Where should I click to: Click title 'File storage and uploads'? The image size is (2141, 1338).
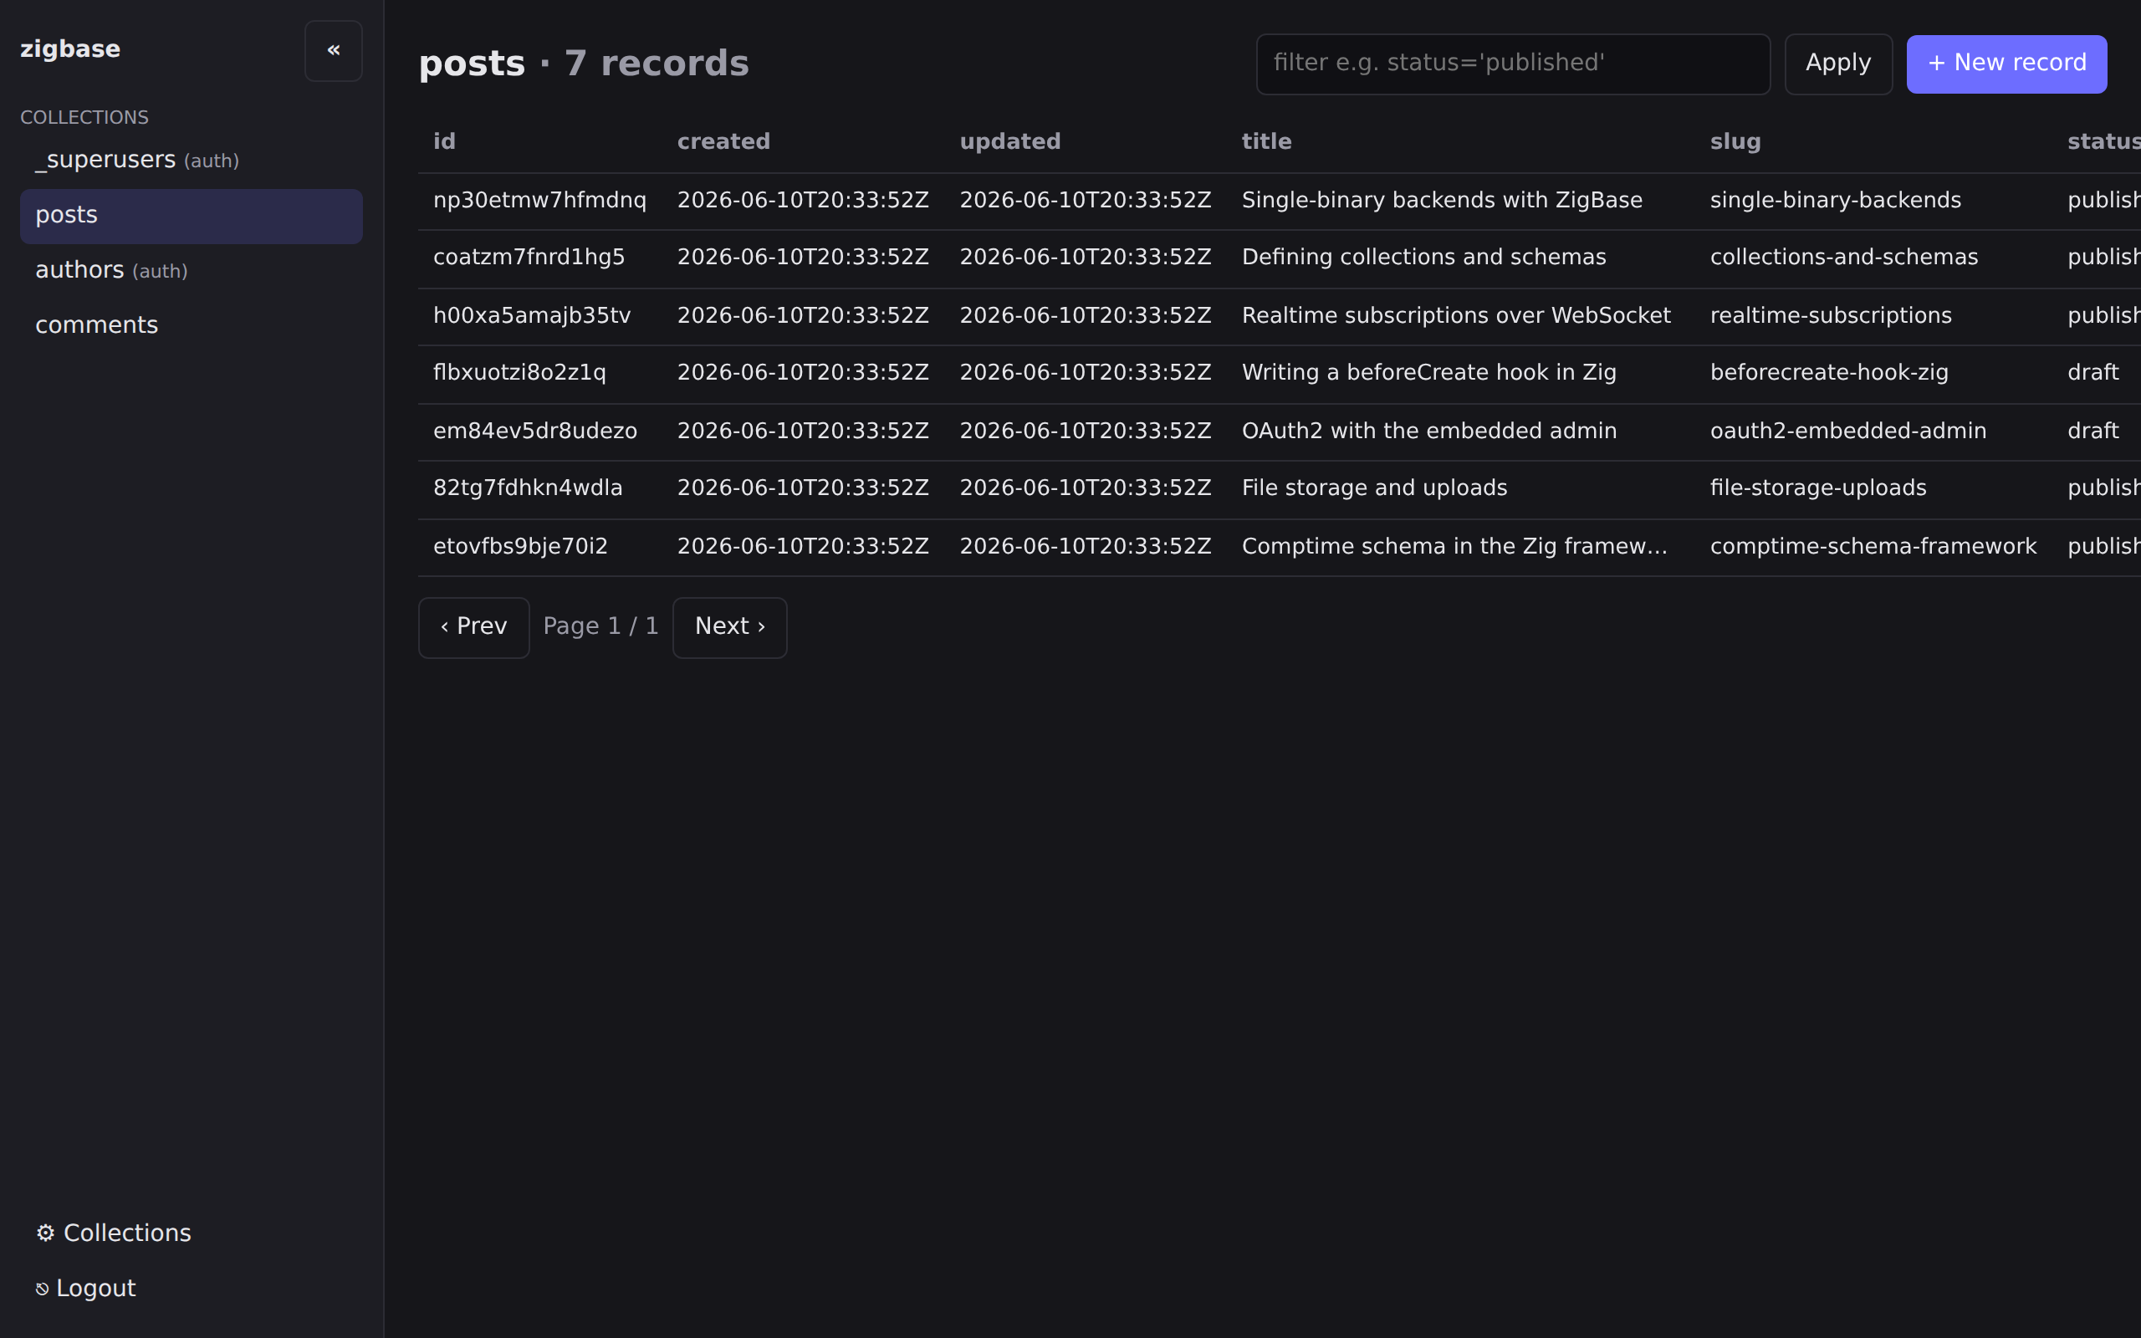(1374, 488)
